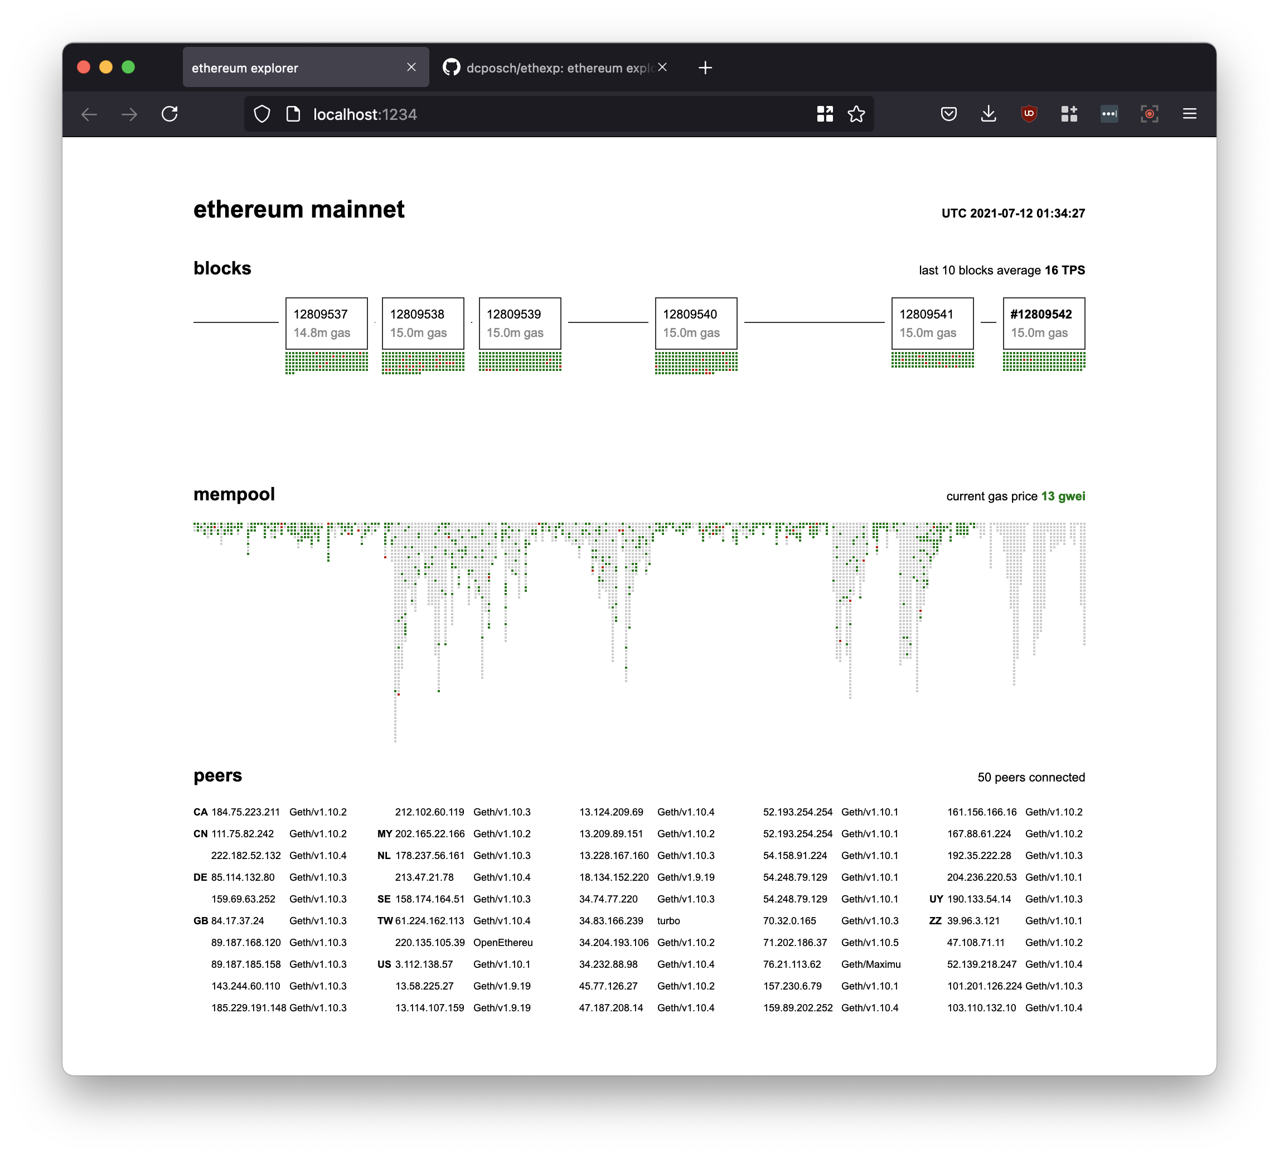Open the hamburger application menu
This screenshot has height=1158, width=1279.
pyautogui.click(x=1190, y=114)
